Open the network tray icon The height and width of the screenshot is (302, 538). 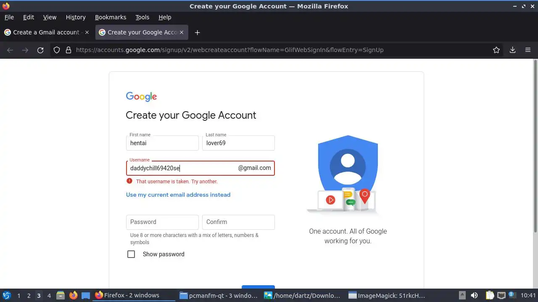click(501, 295)
